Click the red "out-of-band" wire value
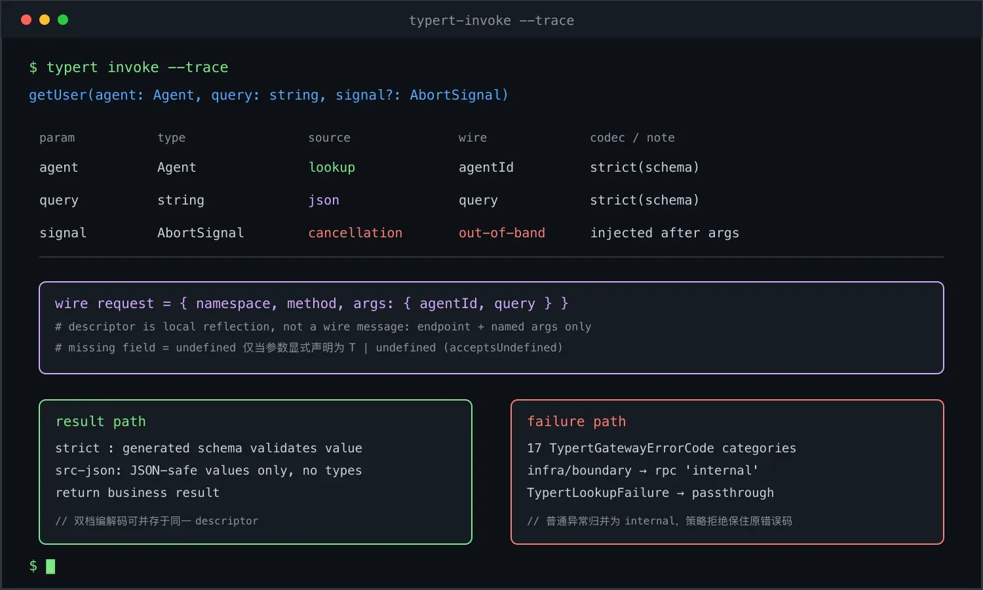 pos(502,233)
